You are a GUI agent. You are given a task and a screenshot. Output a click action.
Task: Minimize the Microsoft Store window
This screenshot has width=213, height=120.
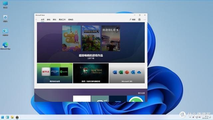coord(134,15)
